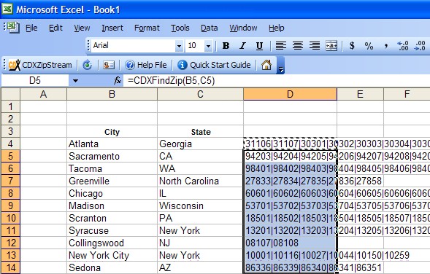Open the Data menu
The image size is (430, 274).
(209, 28)
